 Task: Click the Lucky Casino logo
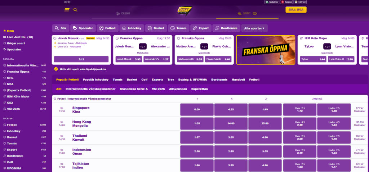[x=185, y=11]
